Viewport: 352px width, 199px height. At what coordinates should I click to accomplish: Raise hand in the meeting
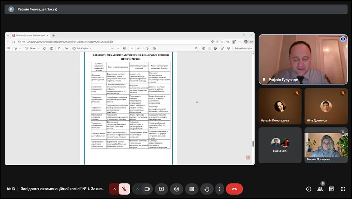pyautogui.click(x=207, y=189)
